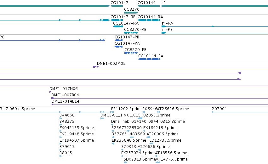
Task: Click the CG10147-PA protein label
Action: [127, 43]
